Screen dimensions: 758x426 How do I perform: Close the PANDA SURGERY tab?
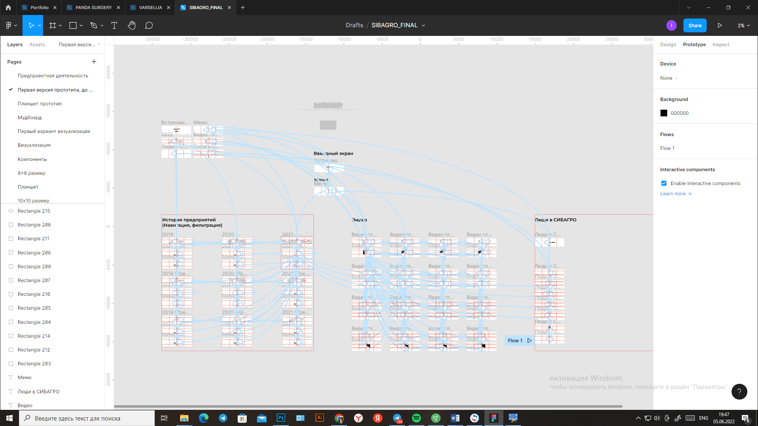tap(118, 7)
